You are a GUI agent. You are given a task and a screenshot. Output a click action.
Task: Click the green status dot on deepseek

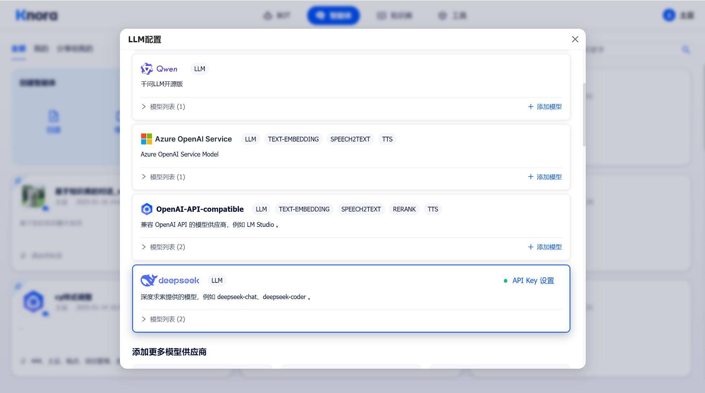[505, 280]
